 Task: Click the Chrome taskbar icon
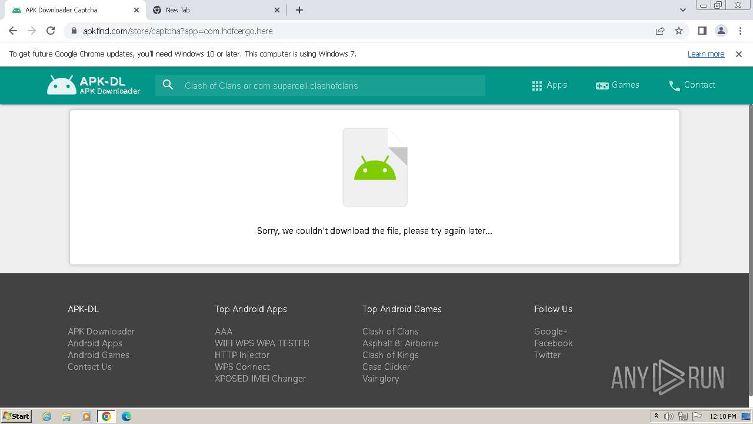tap(106, 416)
